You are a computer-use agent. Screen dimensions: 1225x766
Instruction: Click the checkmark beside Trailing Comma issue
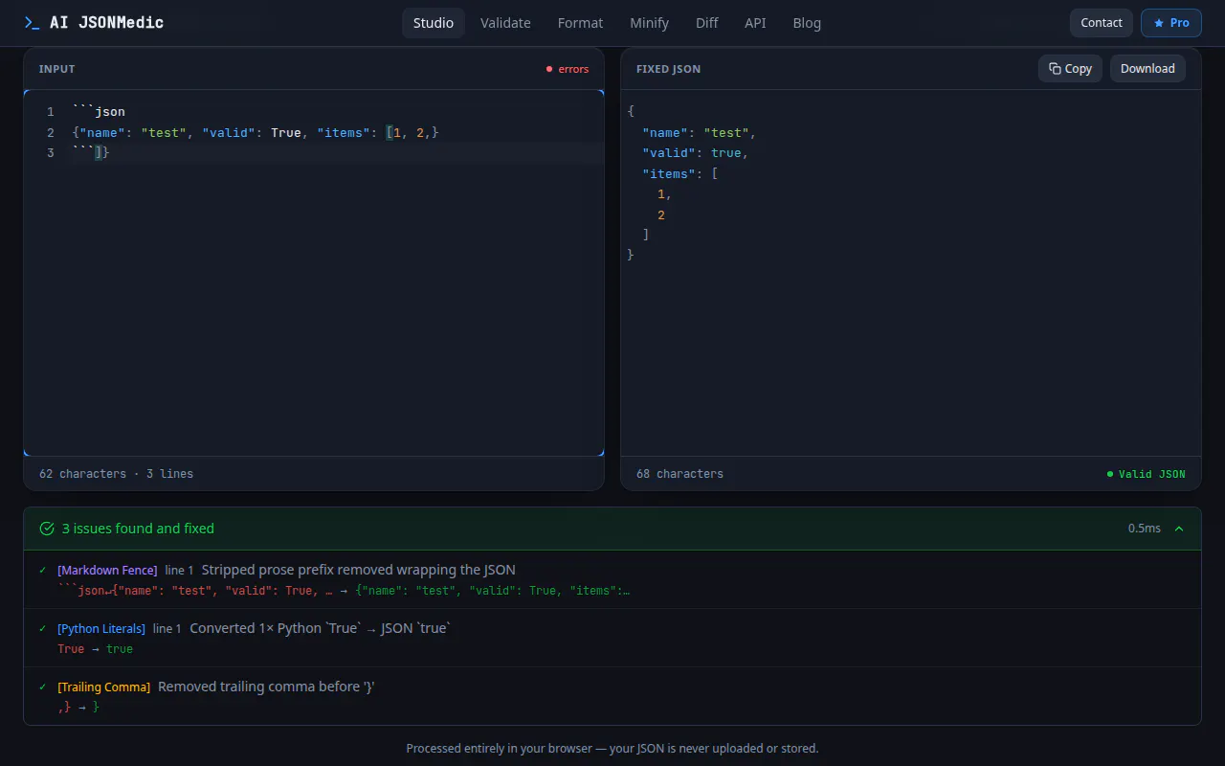tap(42, 687)
